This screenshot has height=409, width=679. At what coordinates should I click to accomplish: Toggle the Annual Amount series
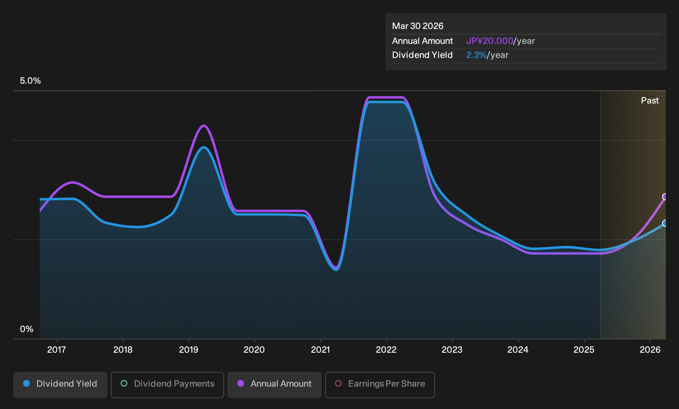click(275, 385)
